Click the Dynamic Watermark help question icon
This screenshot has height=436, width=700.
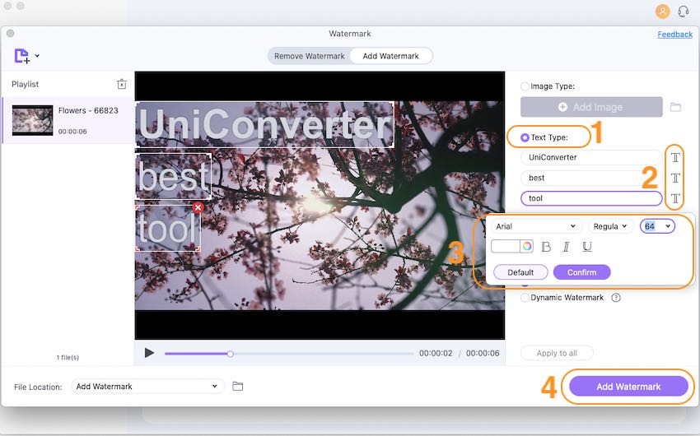pyautogui.click(x=616, y=297)
